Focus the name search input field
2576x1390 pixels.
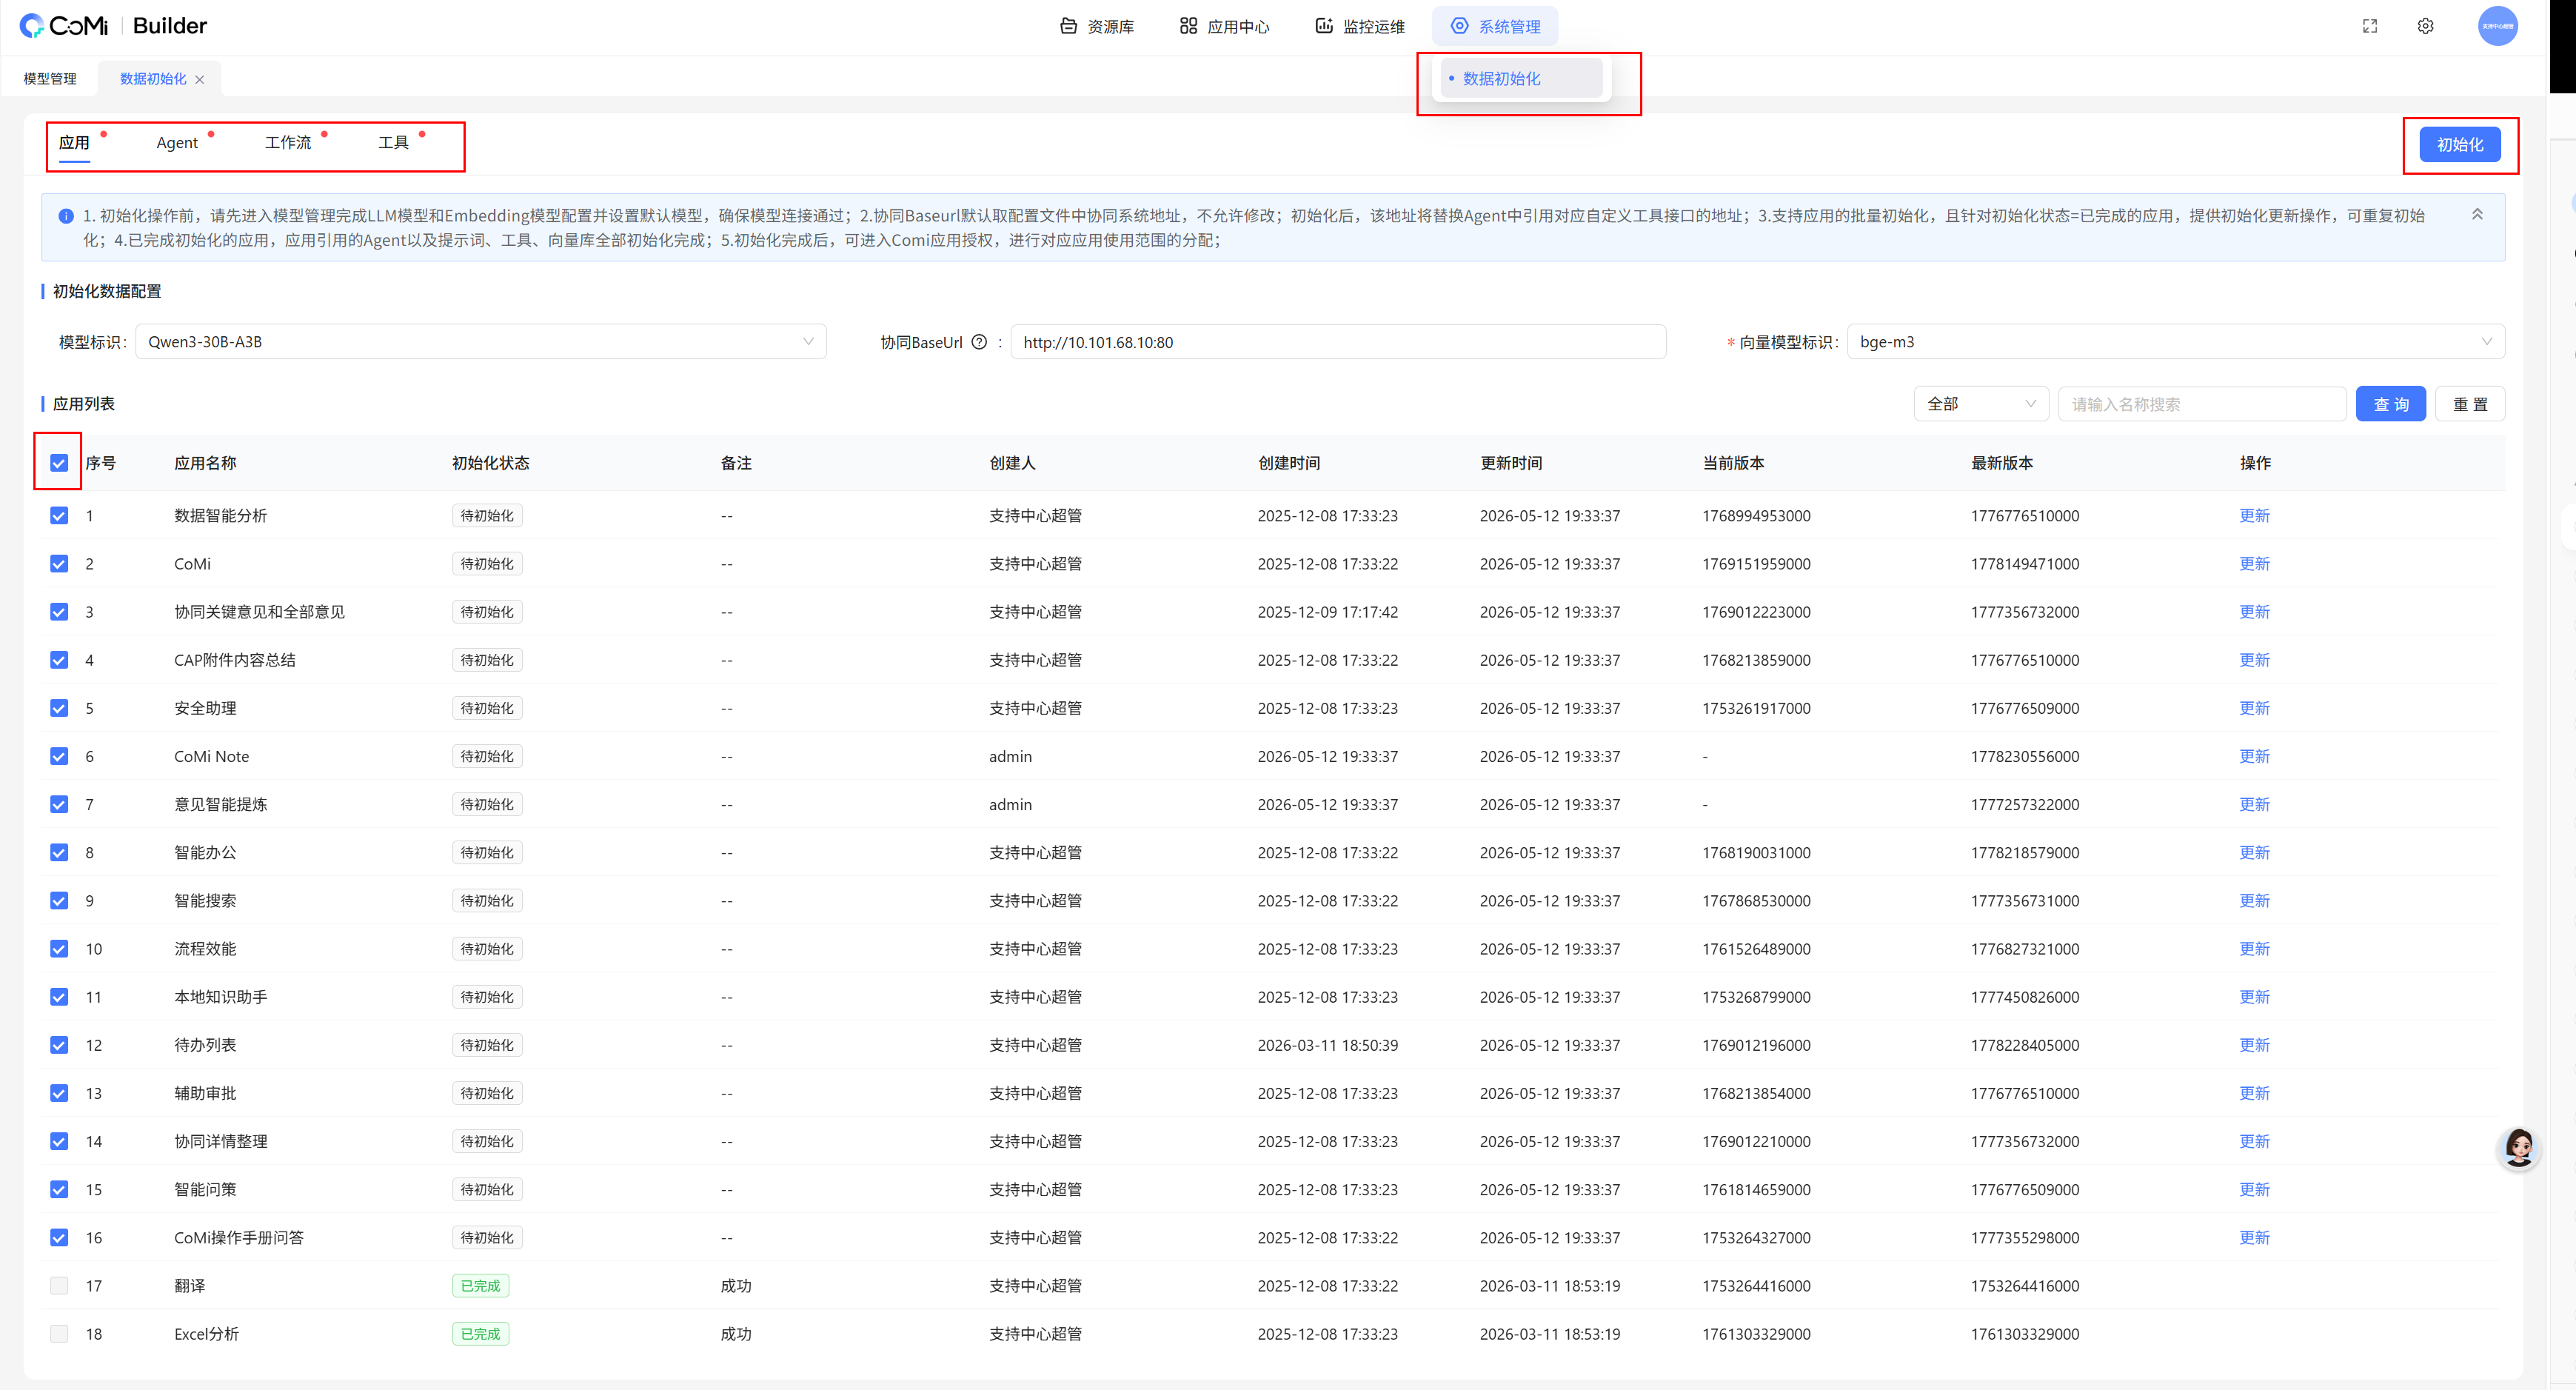click(x=2202, y=404)
